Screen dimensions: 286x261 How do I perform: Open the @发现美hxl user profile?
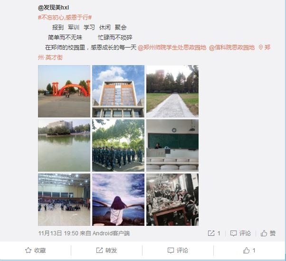(53, 8)
